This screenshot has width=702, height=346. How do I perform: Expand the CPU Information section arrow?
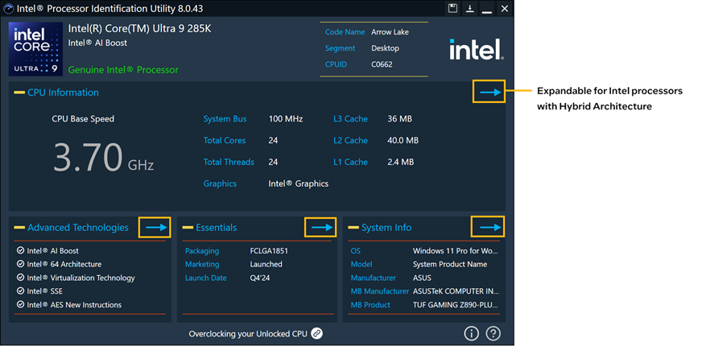point(489,93)
